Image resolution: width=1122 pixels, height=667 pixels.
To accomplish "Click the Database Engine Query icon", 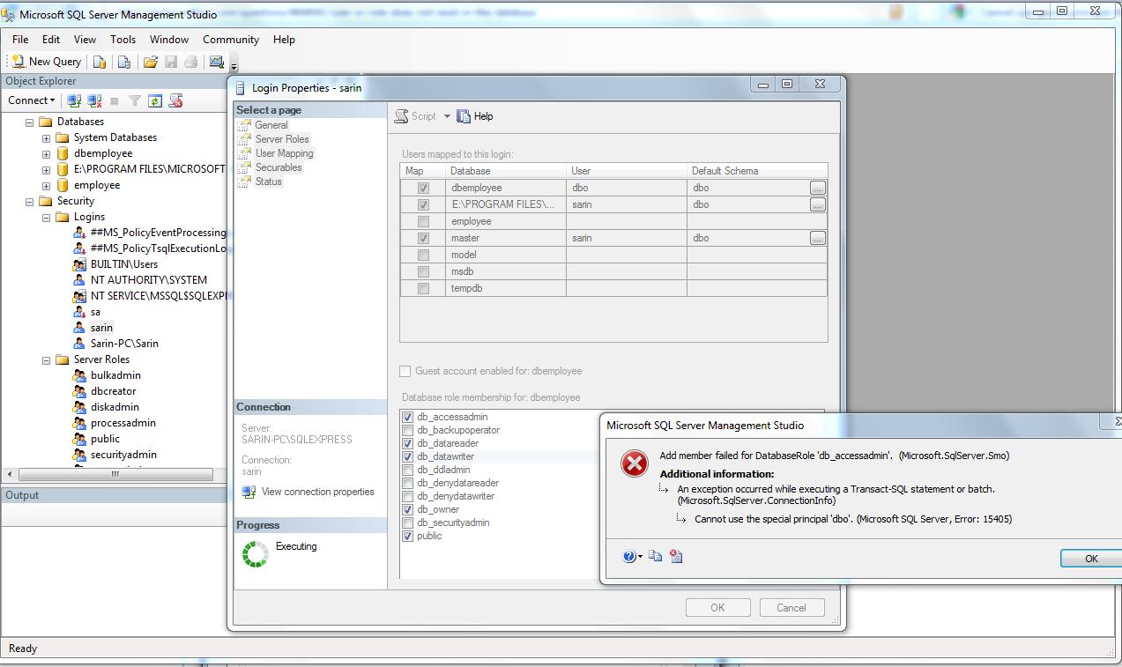I will pos(100,62).
